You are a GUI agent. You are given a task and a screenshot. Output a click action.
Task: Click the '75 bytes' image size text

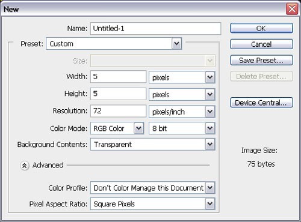pos(261,164)
